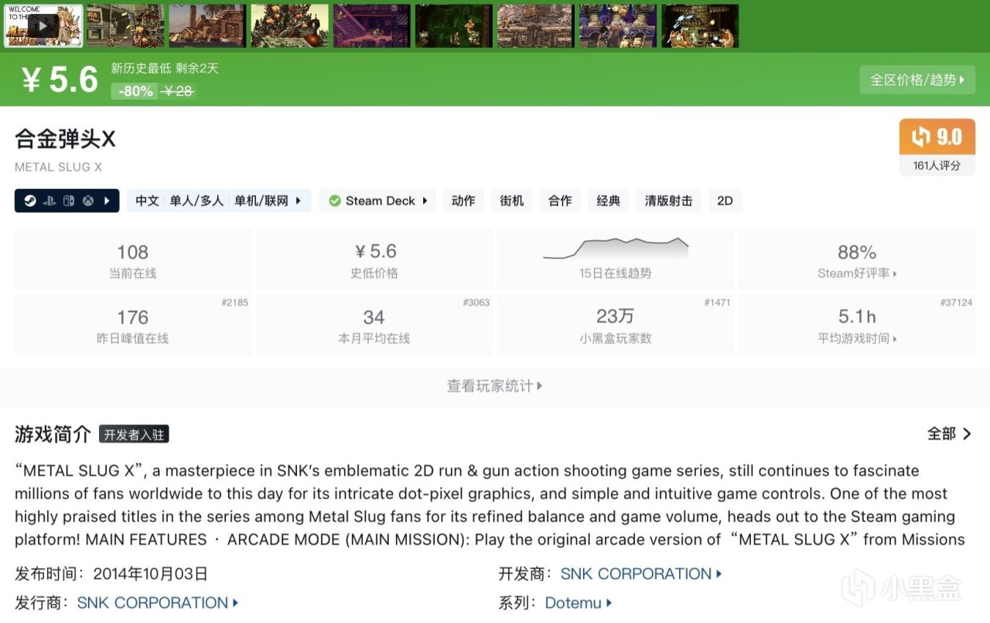Expand the platforms list arrow
Screen dimensions: 990x623
[x=108, y=200]
